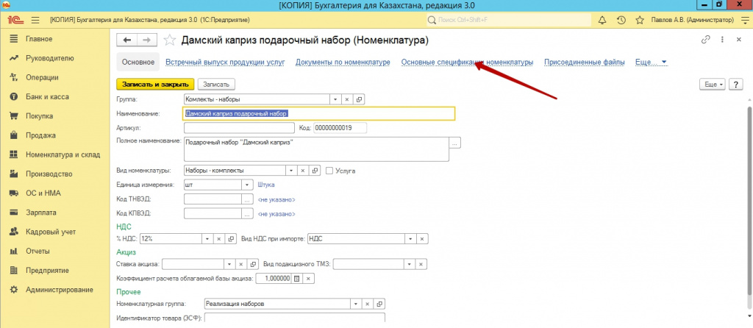Go back with the left arrow
This screenshot has height=328, width=753.
pyautogui.click(x=127, y=40)
